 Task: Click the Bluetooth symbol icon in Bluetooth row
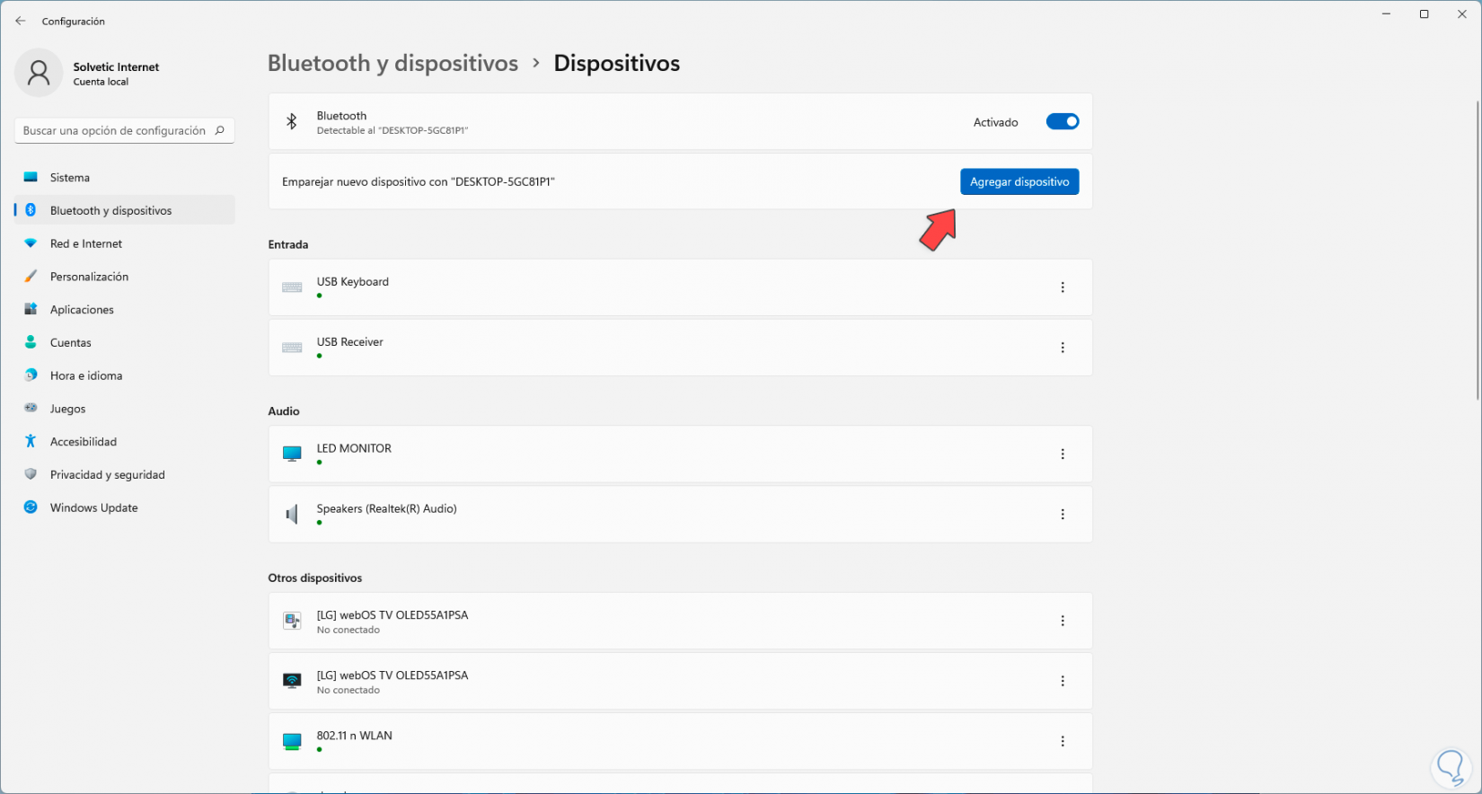(x=292, y=122)
